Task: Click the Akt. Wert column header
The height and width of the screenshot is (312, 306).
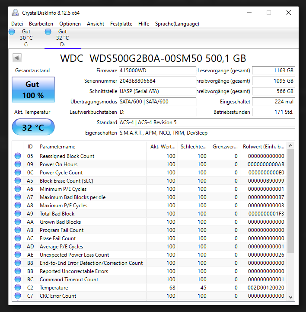Action: pos(163,147)
